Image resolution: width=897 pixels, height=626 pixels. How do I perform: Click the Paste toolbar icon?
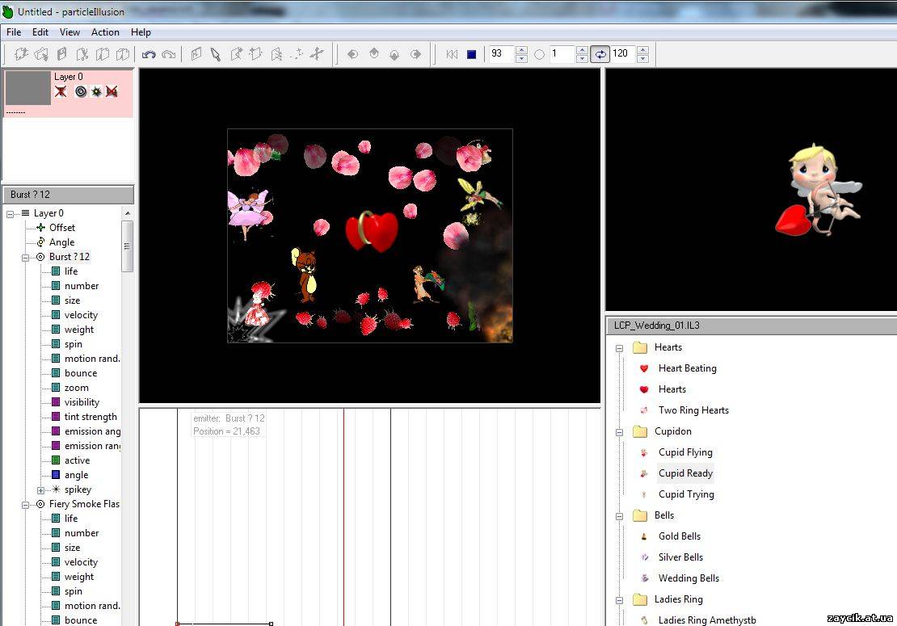click(x=122, y=54)
